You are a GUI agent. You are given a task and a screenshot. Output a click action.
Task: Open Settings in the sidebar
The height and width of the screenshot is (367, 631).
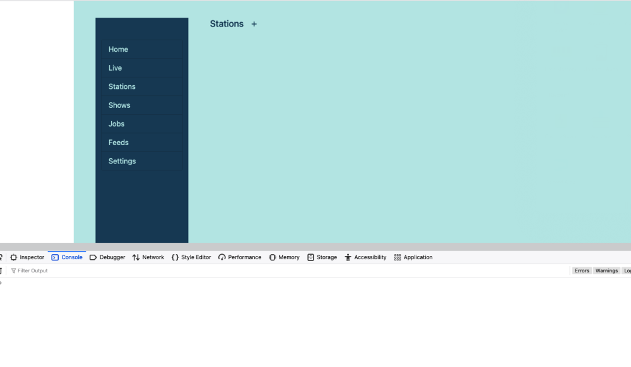coord(141,161)
